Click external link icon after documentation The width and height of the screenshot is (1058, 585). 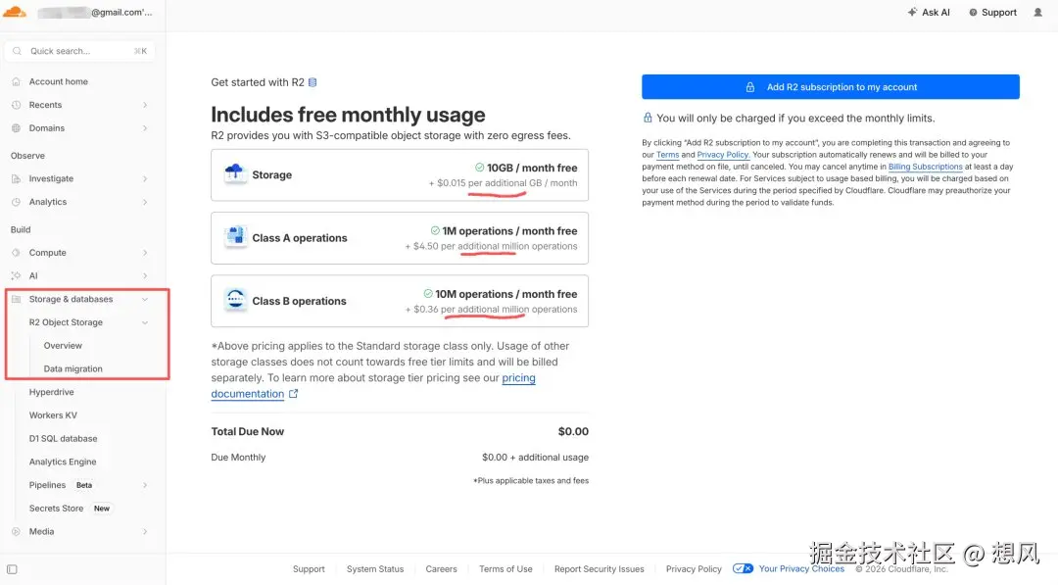[294, 394]
